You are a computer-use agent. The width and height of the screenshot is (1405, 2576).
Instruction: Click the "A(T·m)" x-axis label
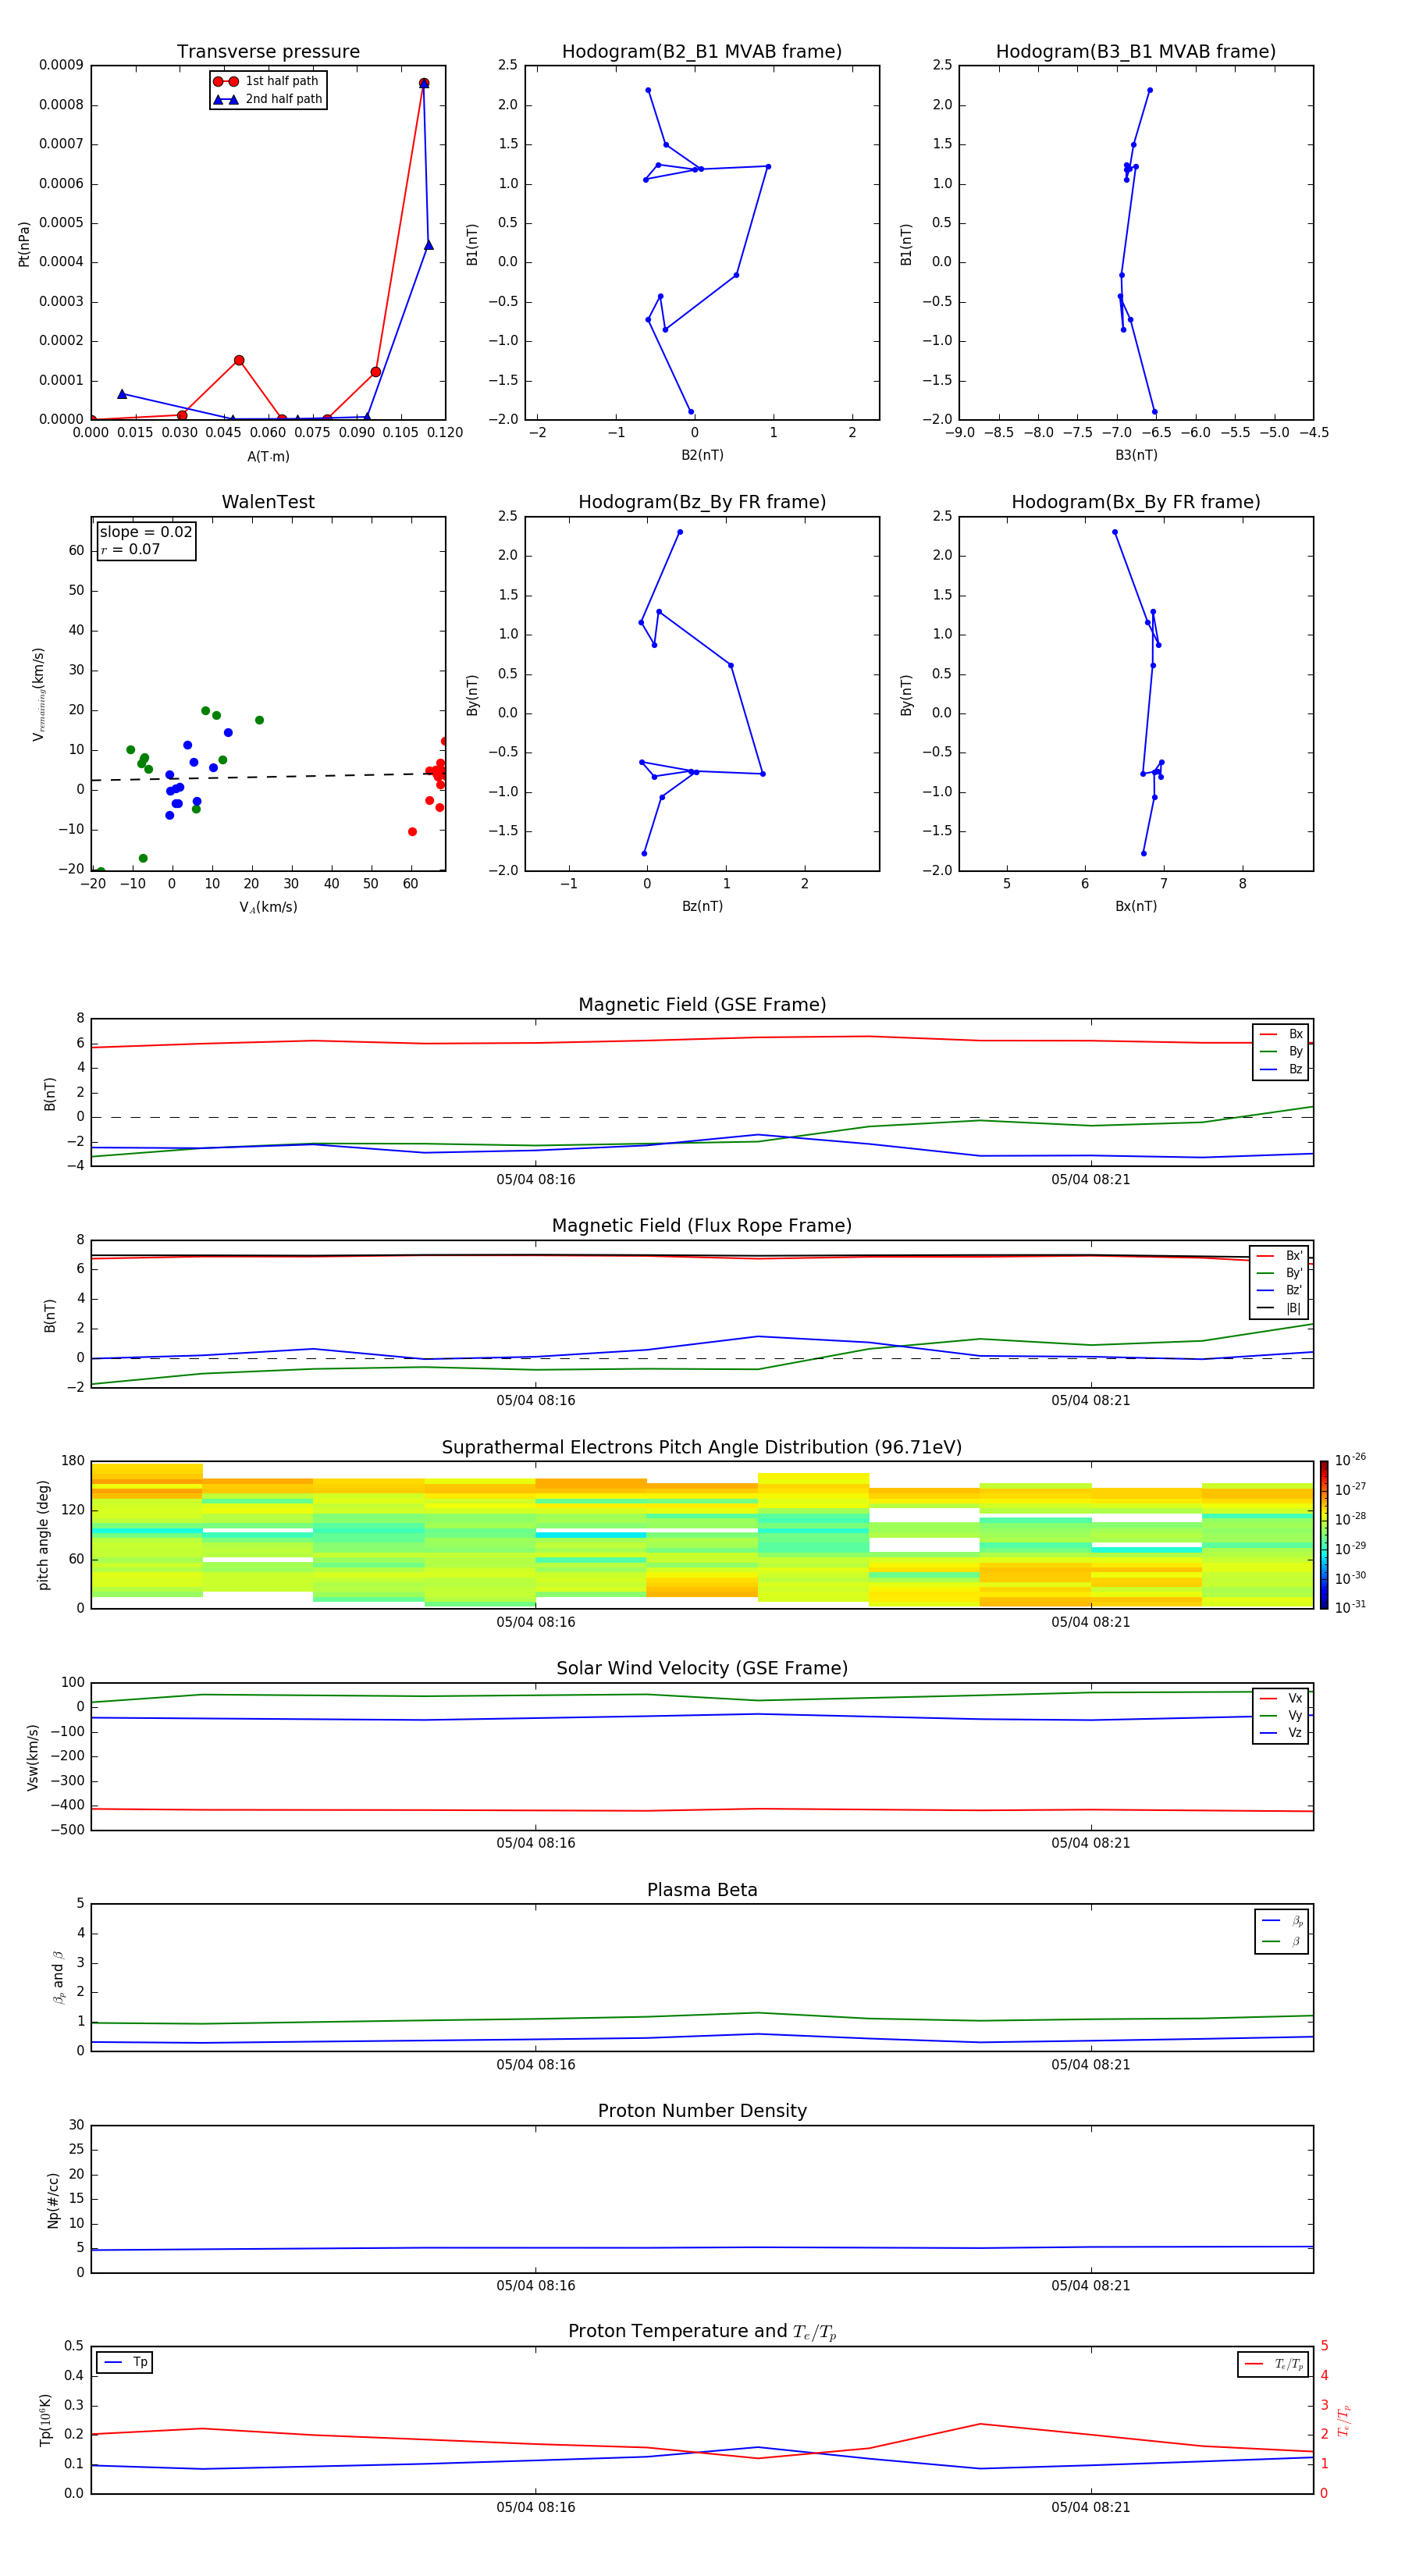point(268,457)
